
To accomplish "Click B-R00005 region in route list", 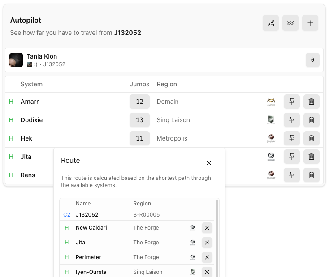I will point(147,215).
